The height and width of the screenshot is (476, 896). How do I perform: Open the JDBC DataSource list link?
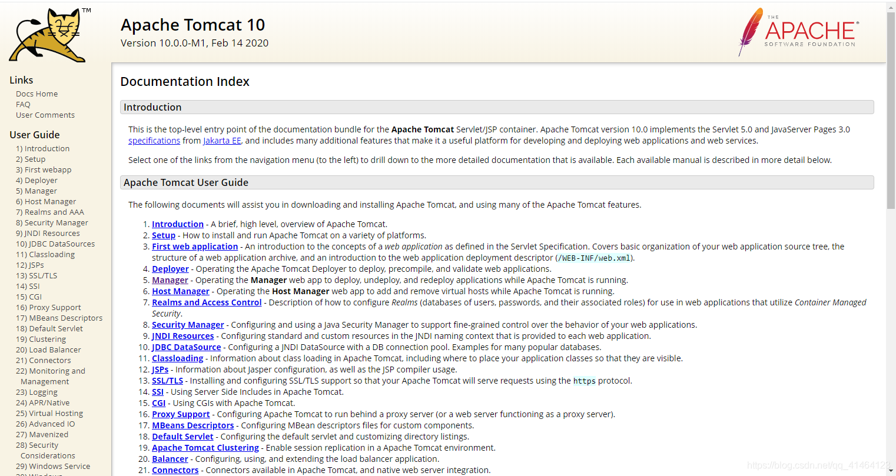click(187, 347)
